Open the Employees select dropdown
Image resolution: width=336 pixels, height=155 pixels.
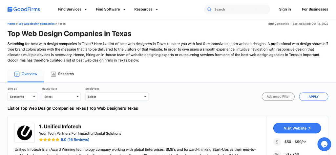(x=117, y=97)
